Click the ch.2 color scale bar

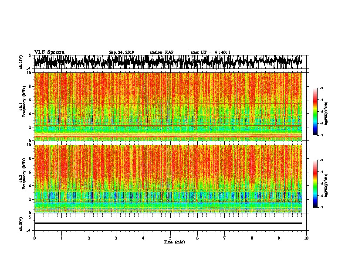315,184
